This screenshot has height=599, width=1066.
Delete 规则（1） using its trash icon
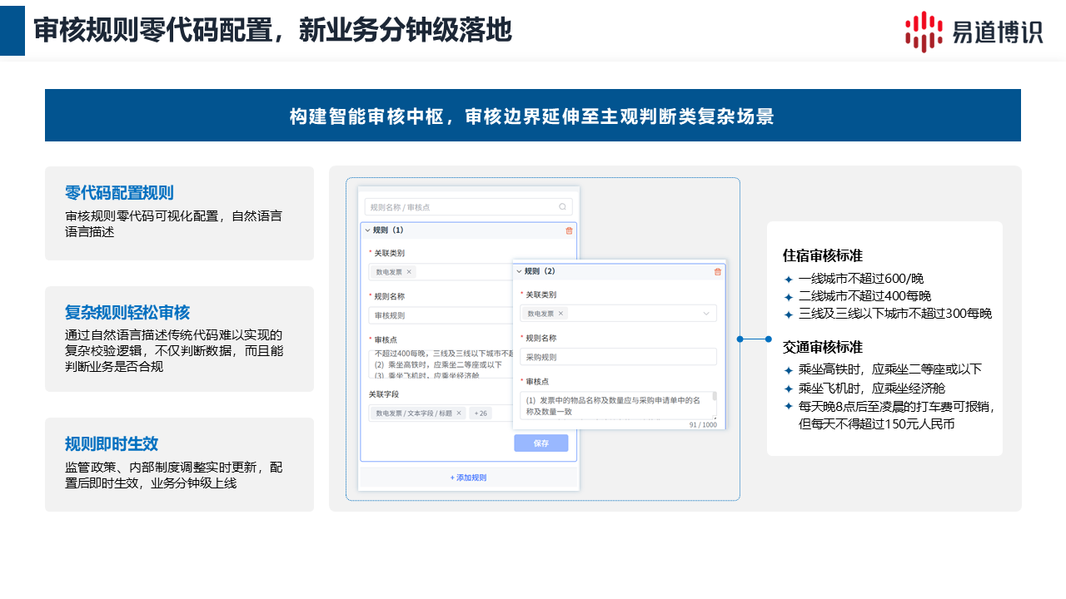(569, 230)
